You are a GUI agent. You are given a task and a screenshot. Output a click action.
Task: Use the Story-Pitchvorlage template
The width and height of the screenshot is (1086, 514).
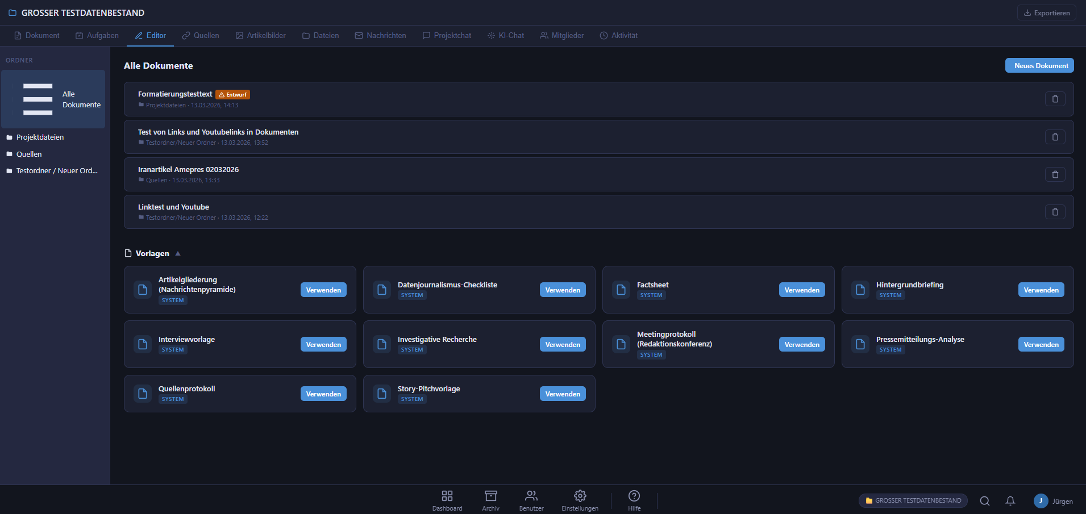pos(562,394)
